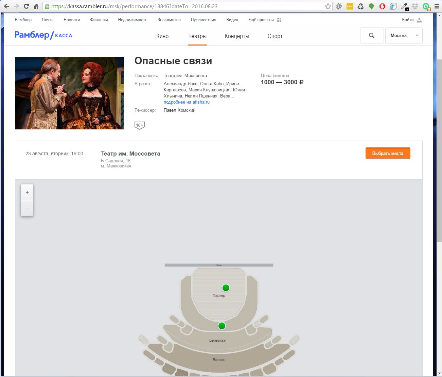Click the green marker in Партер section
Viewport: 442px width, 377px height.
click(226, 288)
